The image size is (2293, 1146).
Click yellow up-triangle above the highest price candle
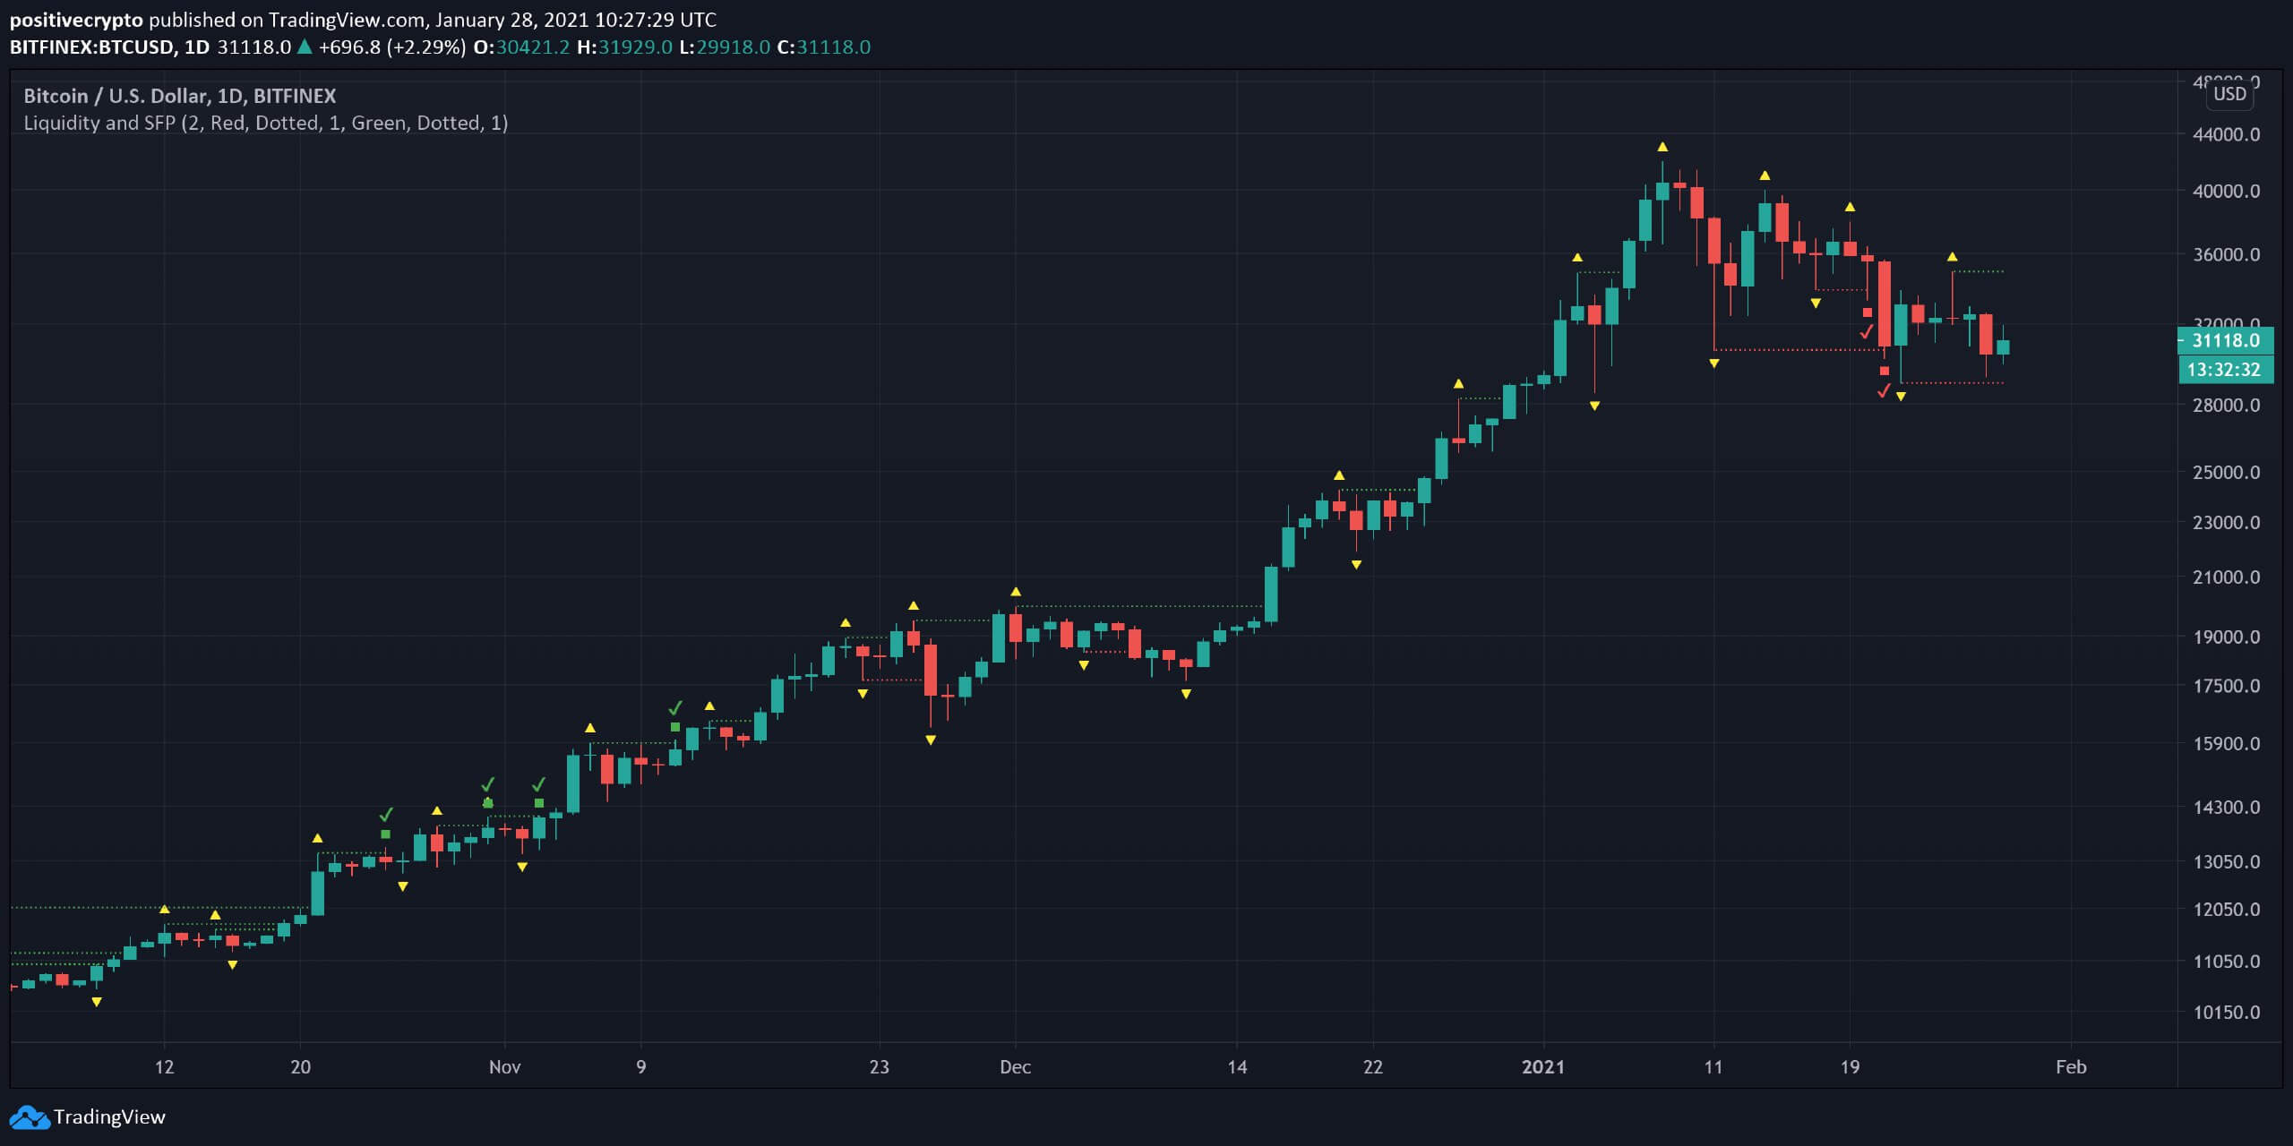click(x=1662, y=147)
